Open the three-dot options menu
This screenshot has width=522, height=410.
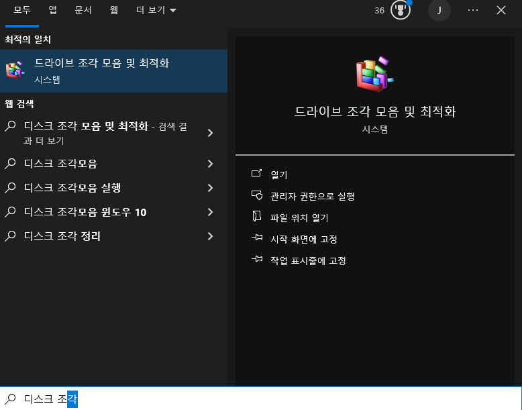(x=473, y=10)
